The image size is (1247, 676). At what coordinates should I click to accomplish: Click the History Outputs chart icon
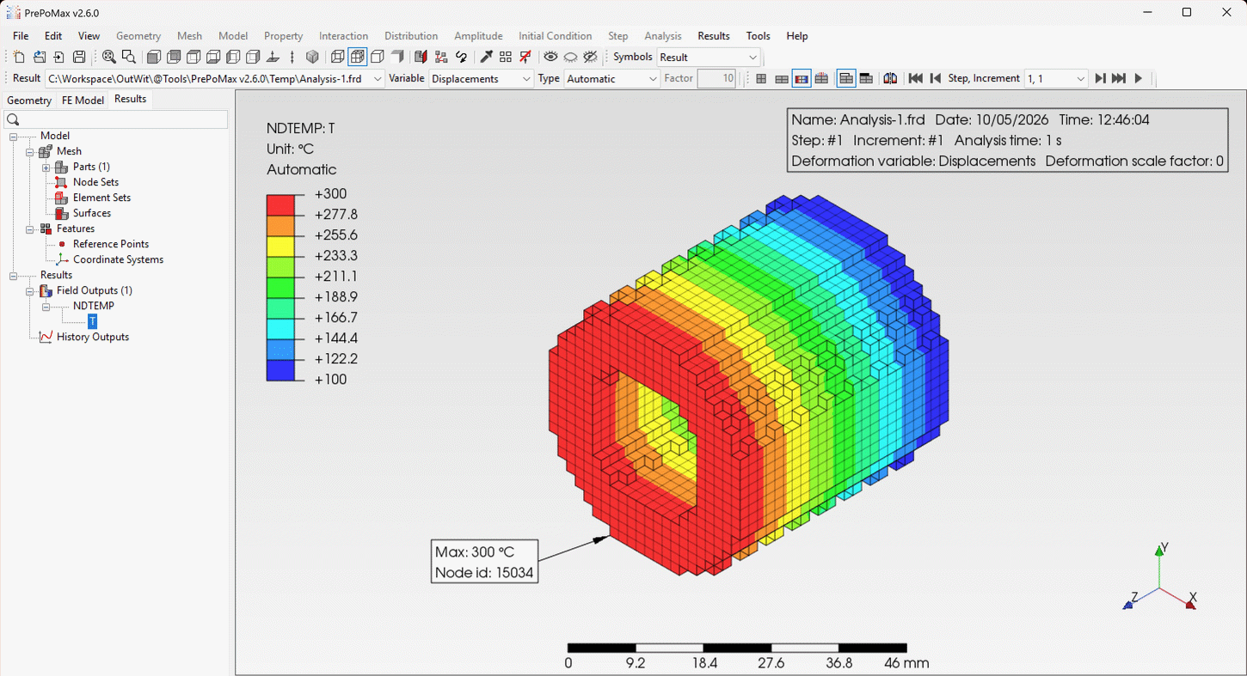(46, 337)
